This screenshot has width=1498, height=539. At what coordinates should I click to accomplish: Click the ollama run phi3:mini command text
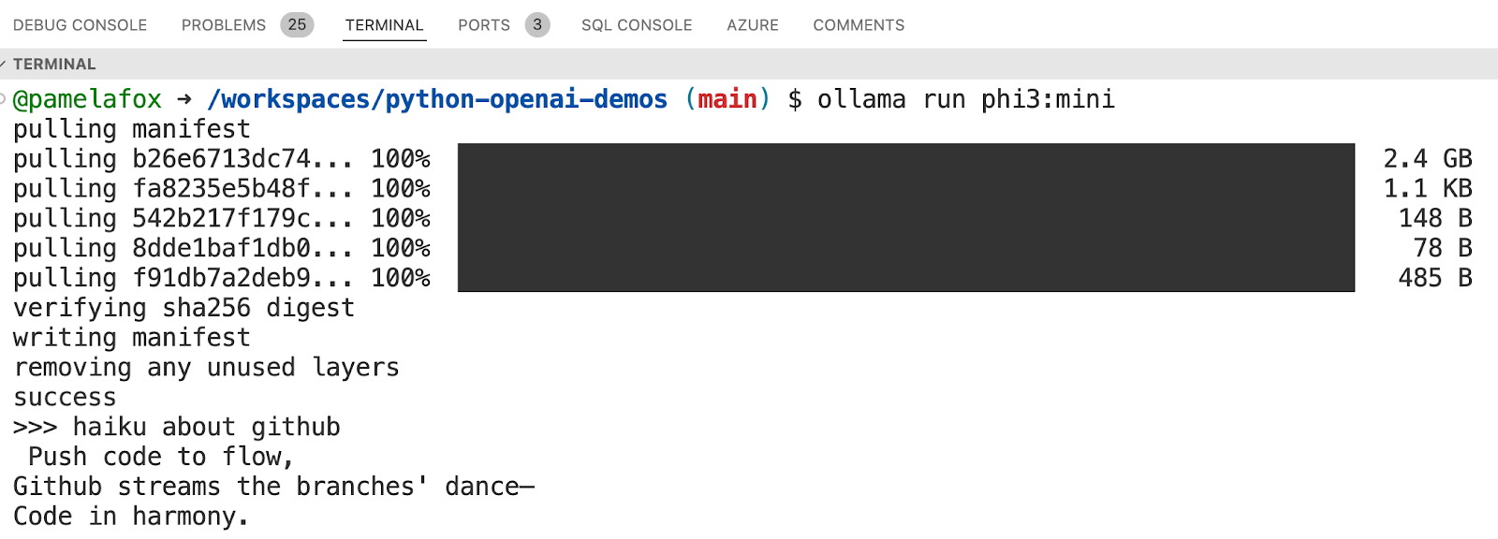click(964, 99)
